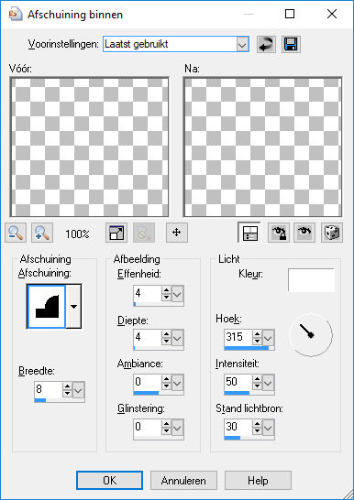Click the Stand lichtbron value field
The height and width of the screenshot is (500, 354).
tap(238, 428)
